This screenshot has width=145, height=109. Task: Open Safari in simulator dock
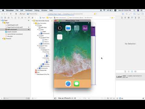[x=68, y=84]
